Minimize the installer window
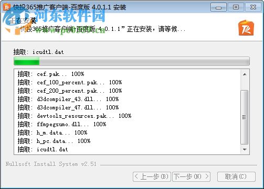This screenshot has width=264, height=189. 218,7
